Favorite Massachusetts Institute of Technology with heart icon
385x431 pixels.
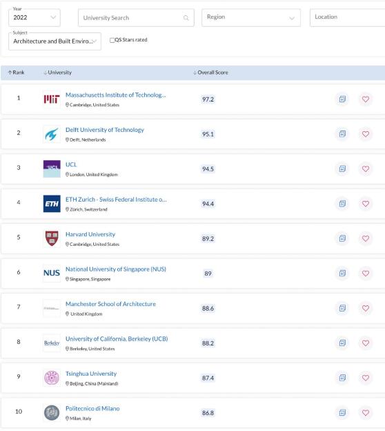click(x=366, y=99)
